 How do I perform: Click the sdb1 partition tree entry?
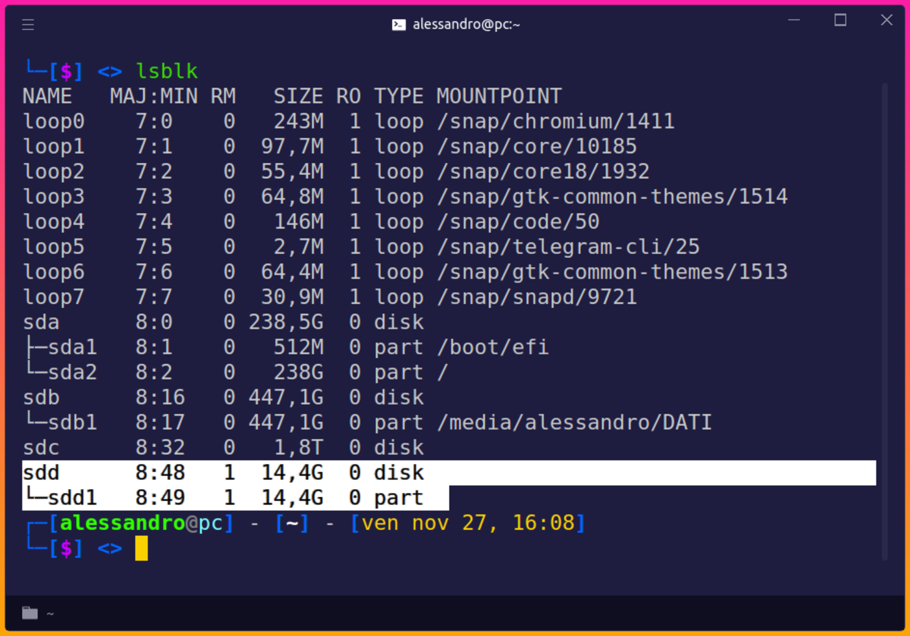(x=71, y=422)
